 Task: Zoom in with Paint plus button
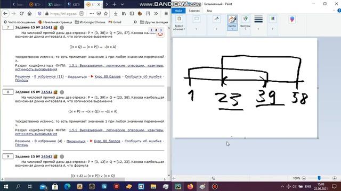[335, 178]
